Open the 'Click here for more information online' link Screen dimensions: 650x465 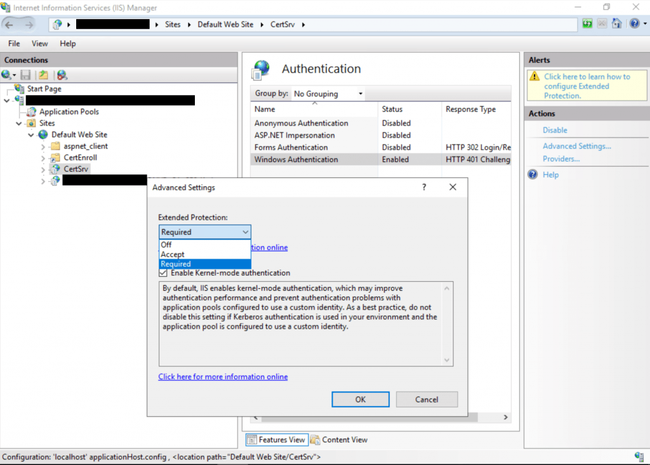[223, 376]
